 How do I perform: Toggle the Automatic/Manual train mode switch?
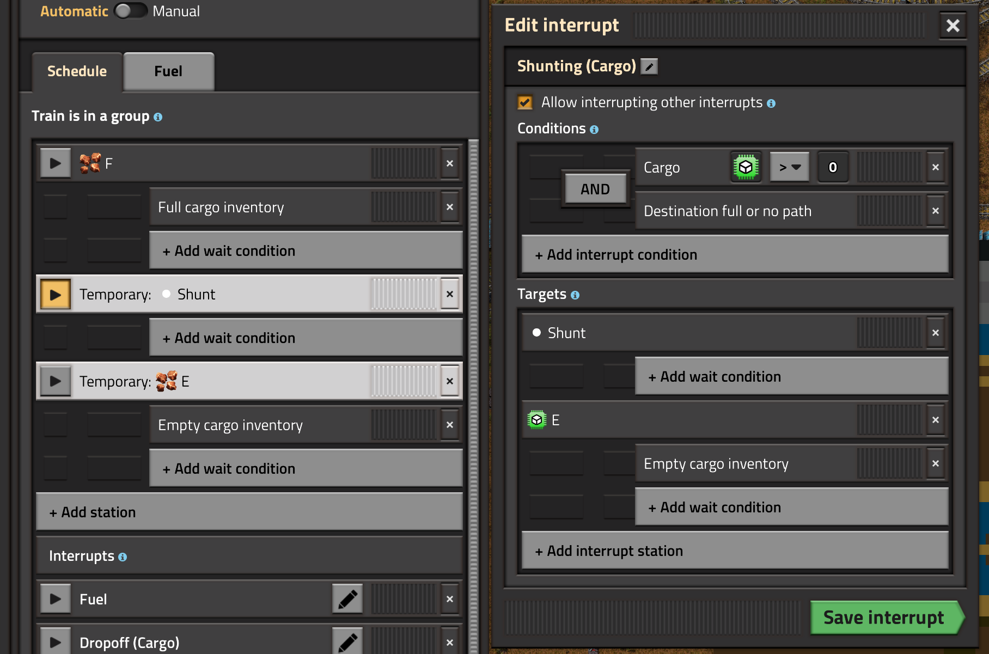[131, 11]
